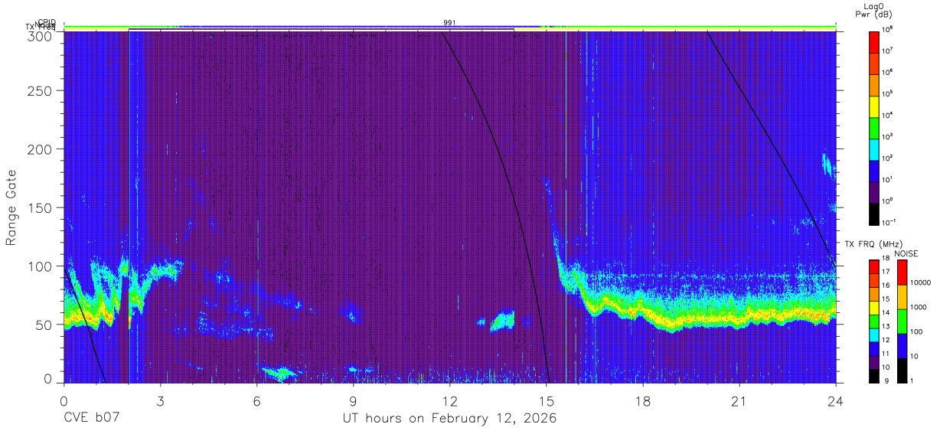
Task: Click the 'CPID' label at top left
Action: [46, 22]
